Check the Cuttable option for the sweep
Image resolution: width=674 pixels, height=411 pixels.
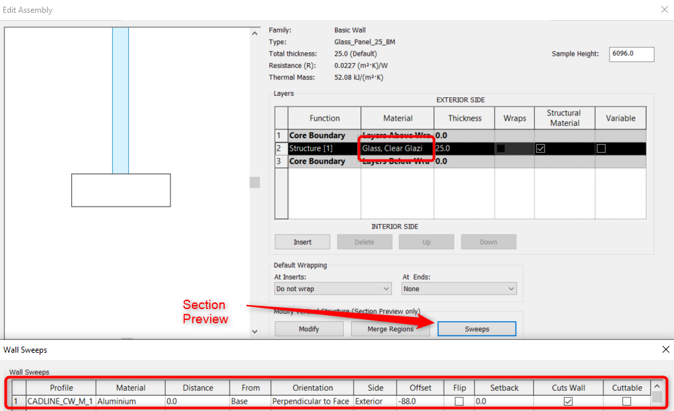point(626,400)
